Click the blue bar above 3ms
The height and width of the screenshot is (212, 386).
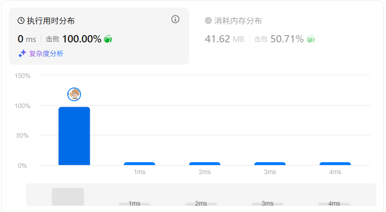(x=270, y=164)
